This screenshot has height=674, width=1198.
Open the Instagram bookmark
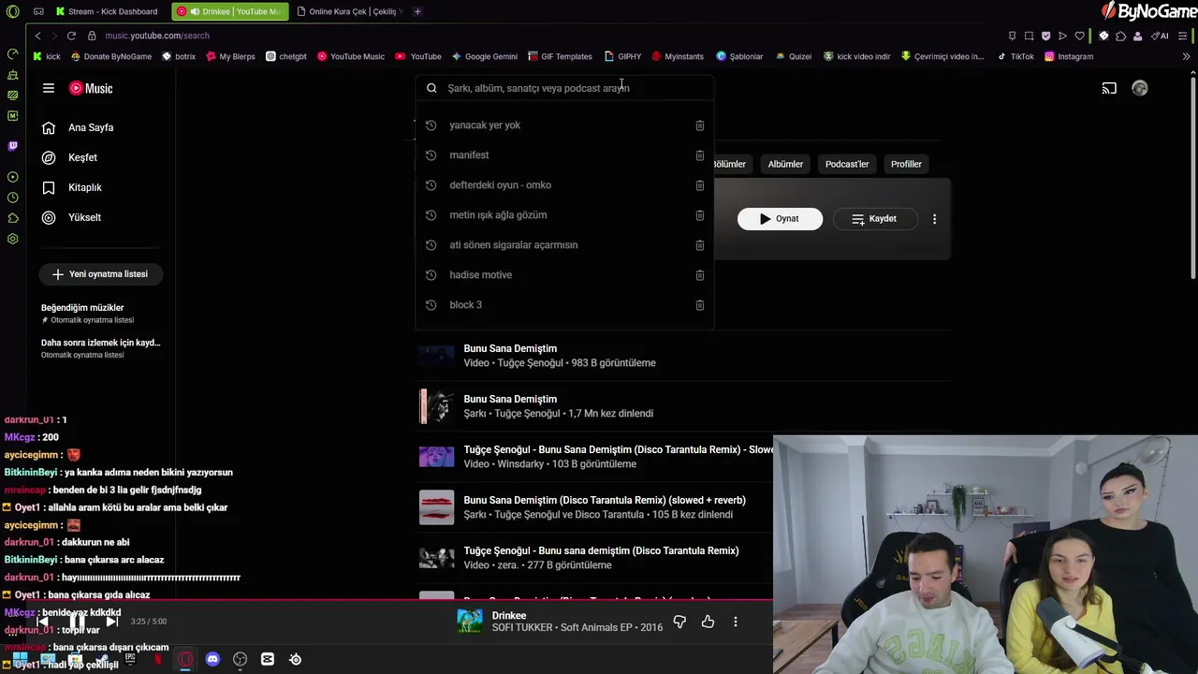(1069, 56)
